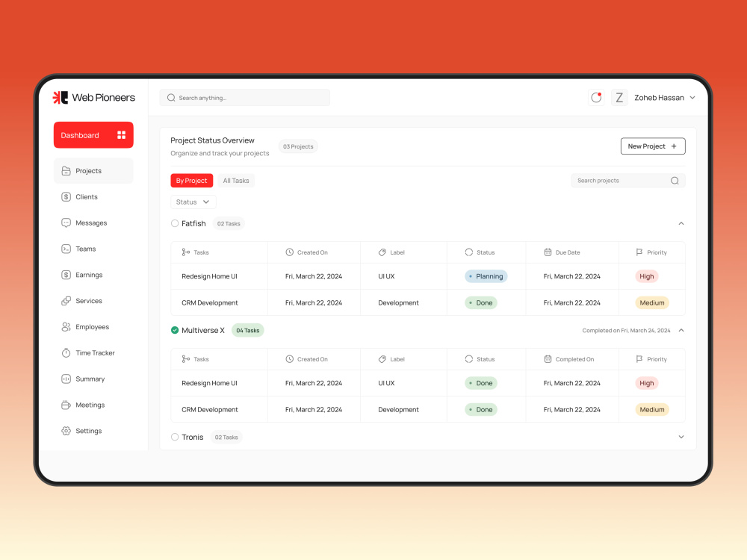The width and height of the screenshot is (747, 560).
Task: Click the Search anything input field
Action: tap(245, 98)
